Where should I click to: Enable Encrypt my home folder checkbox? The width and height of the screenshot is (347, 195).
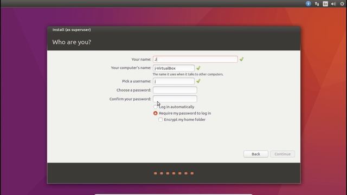point(160,120)
